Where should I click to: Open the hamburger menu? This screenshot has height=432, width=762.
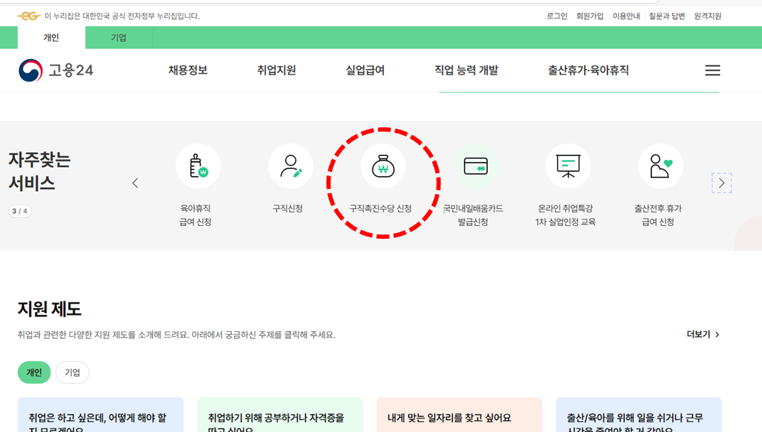(712, 70)
